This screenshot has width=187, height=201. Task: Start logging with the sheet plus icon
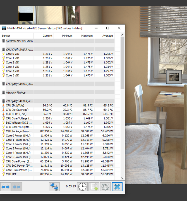point(94,187)
